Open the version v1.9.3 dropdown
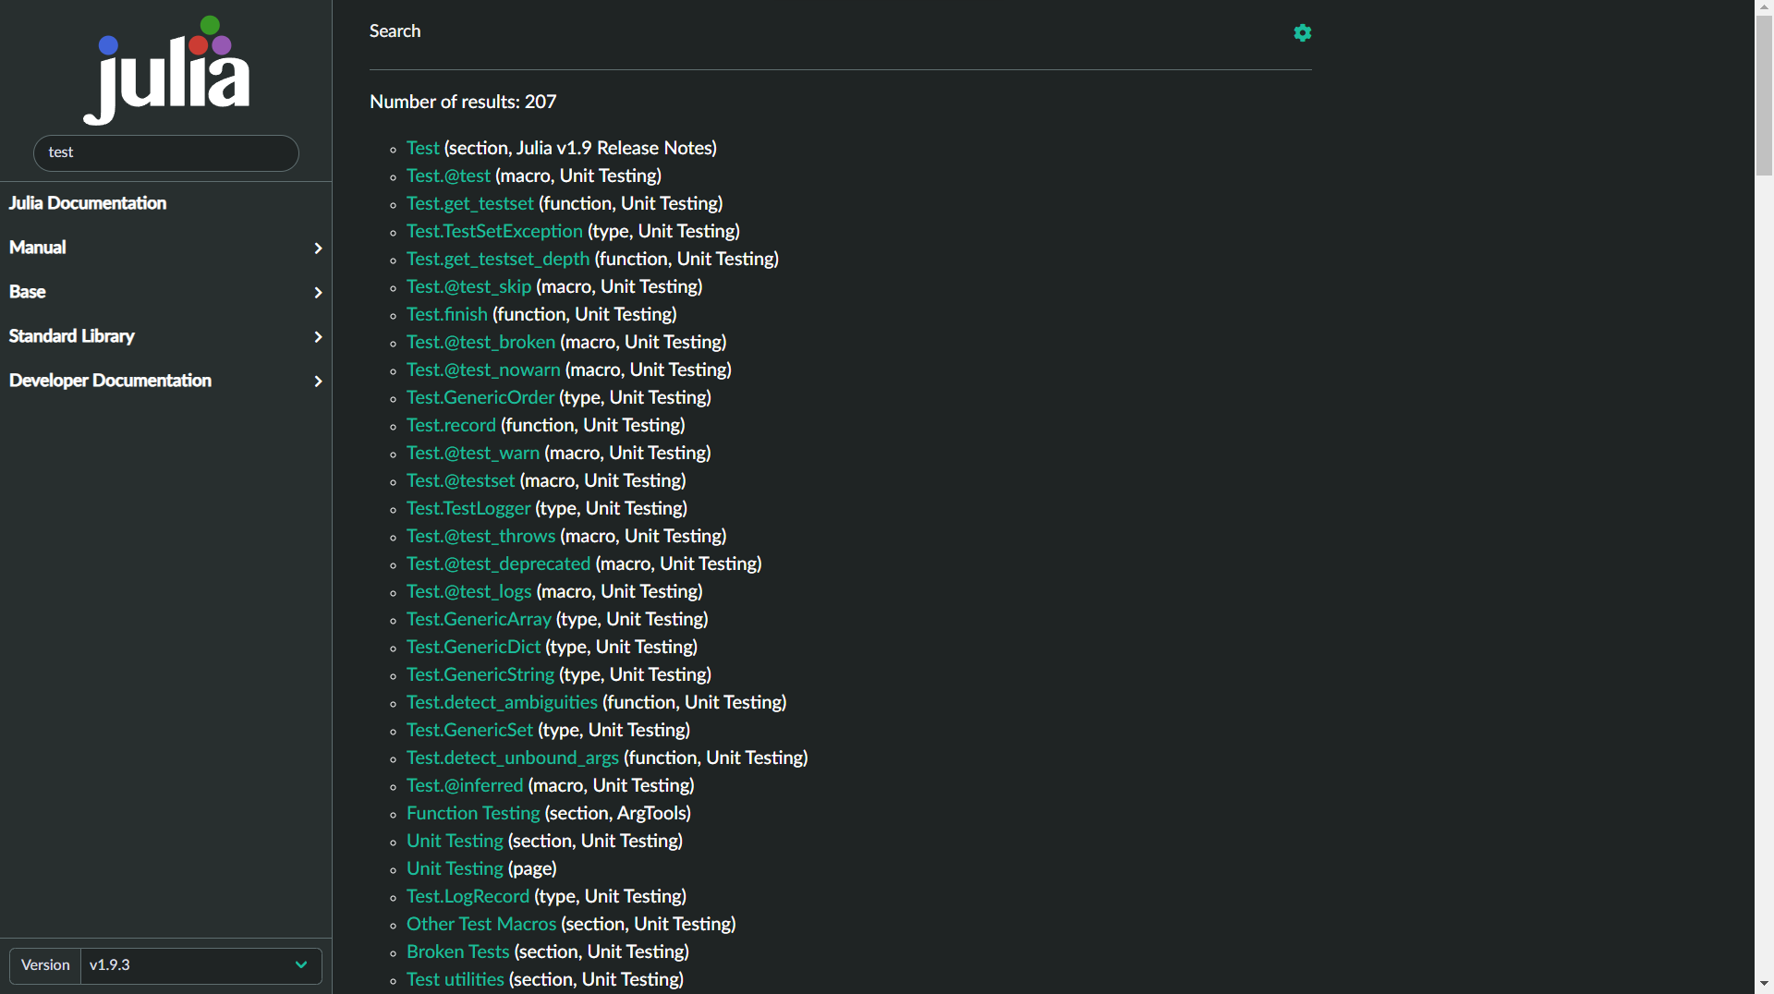The image size is (1774, 994). point(200,965)
